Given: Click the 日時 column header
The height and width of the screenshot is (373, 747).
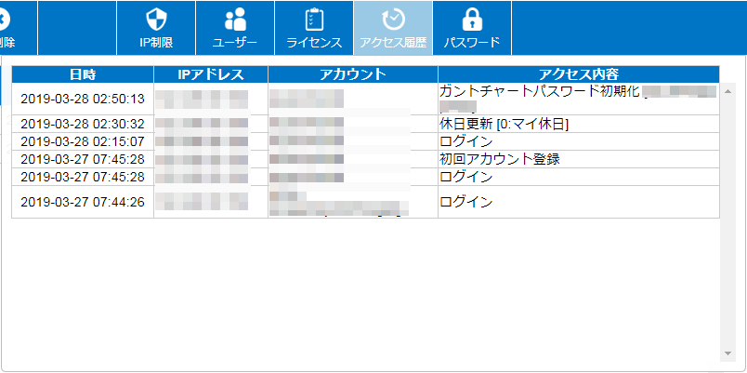Looking at the screenshot, I should [x=83, y=74].
